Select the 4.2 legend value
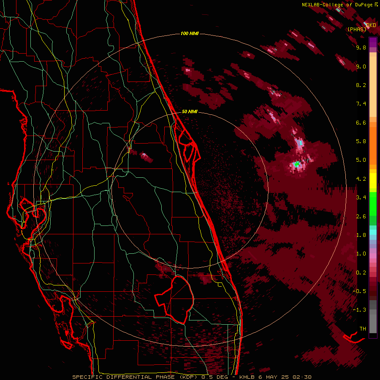This screenshot has width=380, height=380. point(361,179)
